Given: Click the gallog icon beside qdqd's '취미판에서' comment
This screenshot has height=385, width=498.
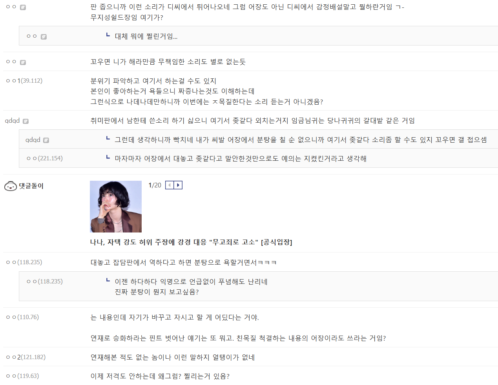Looking at the screenshot, I should click(26, 121).
